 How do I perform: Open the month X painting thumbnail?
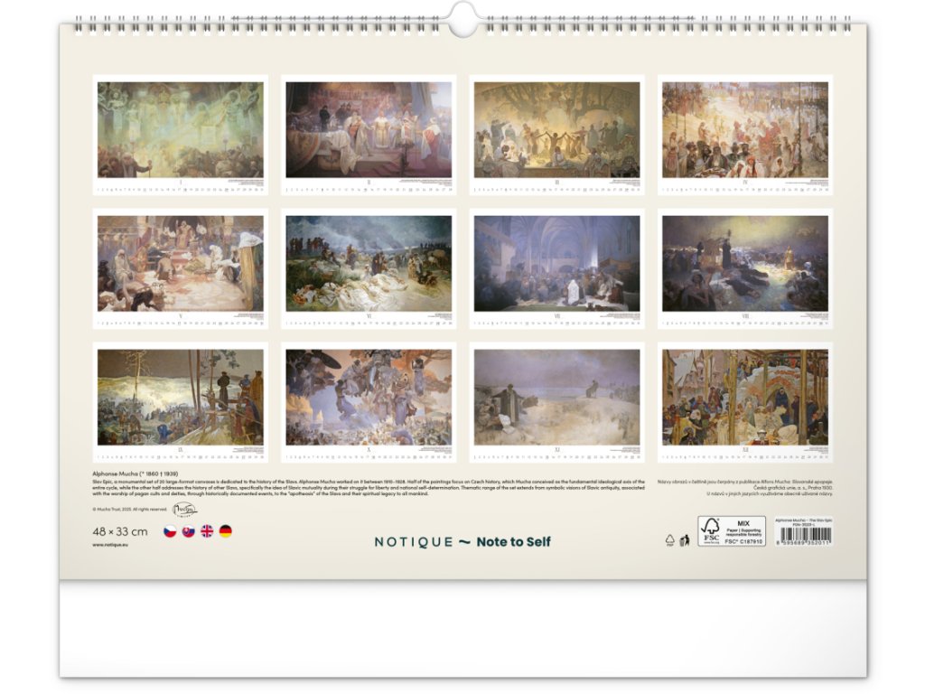[x=369, y=398]
